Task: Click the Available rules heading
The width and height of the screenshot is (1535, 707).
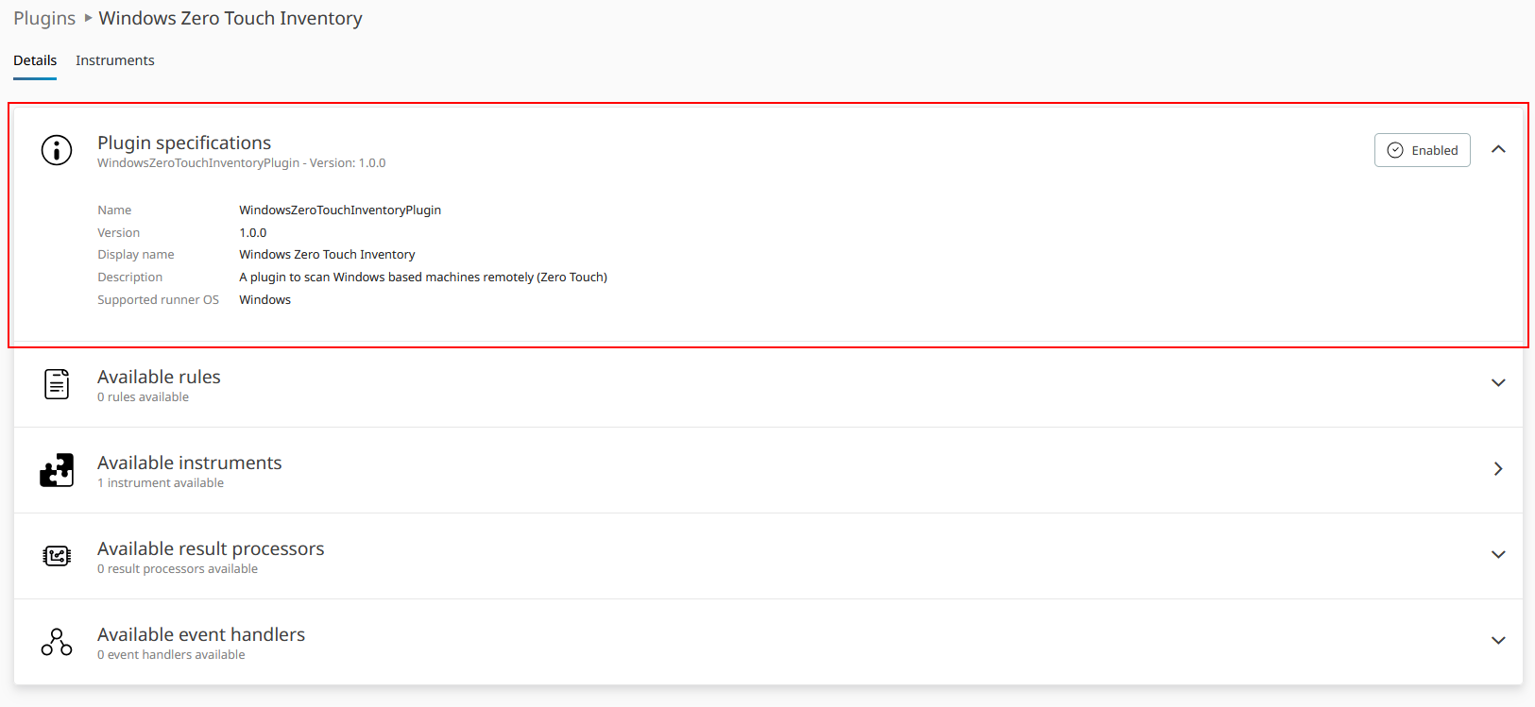Action: pos(159,377)
